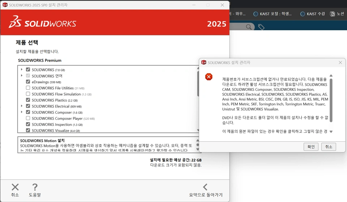Click the 확인 button in error dialog
Screen dimensions: 347x202
pos(311,147)
